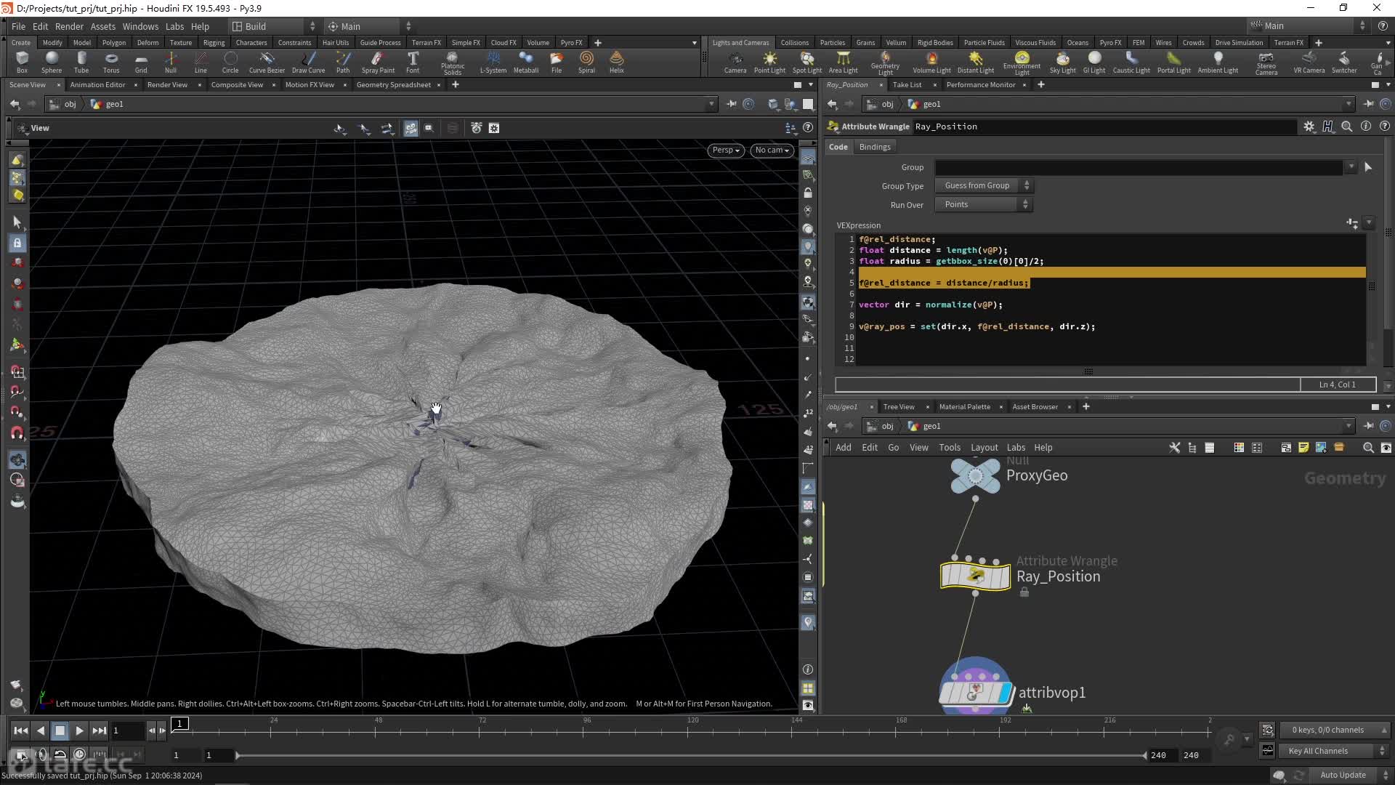Screen dimensions: 1395x785
Task: Add an Area Light
Action: coord(843,63)
